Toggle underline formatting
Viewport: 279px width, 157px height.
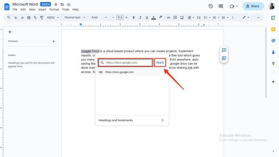click(x=147, y=18)
